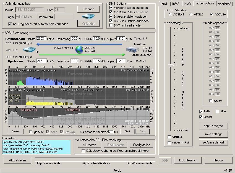Open the modemoptions tab
The image size is (235, 173).
click(205, 3)
